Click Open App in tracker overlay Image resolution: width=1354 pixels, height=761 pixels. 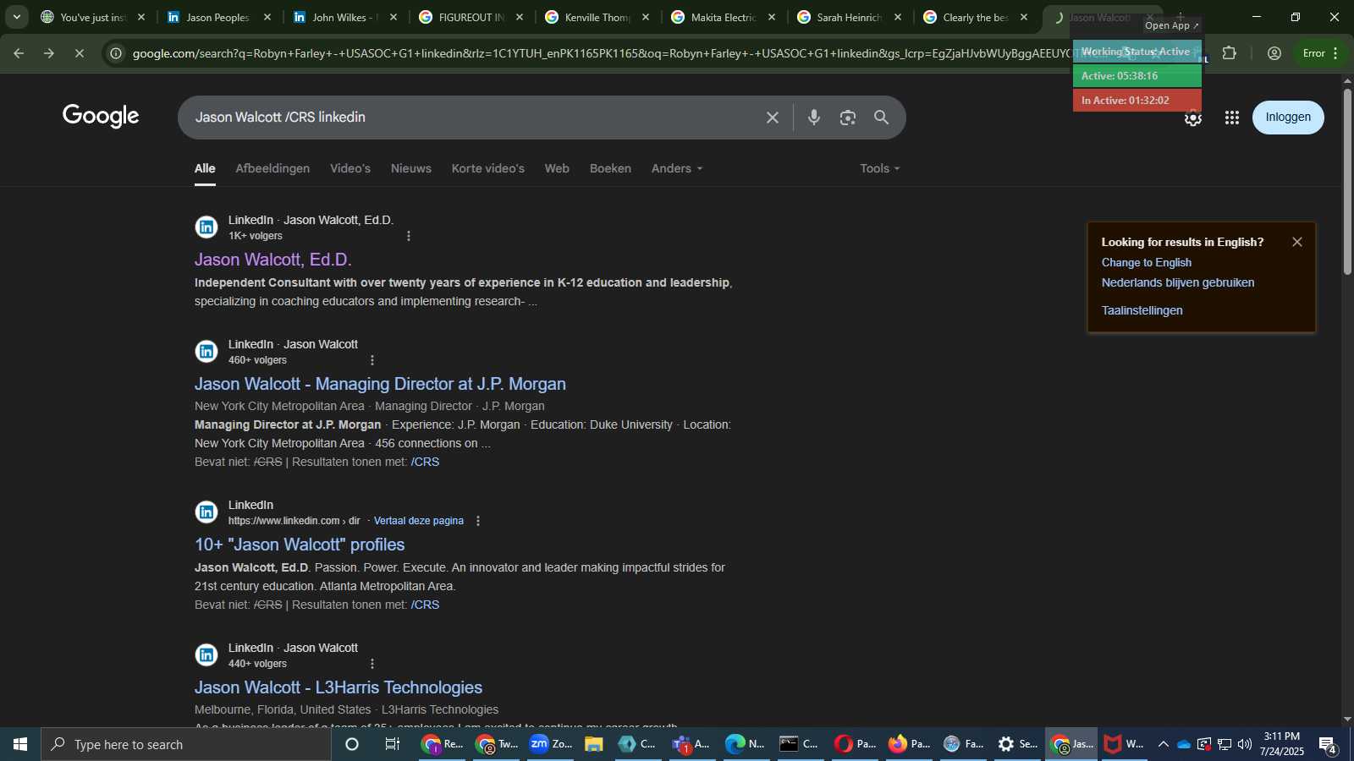tap(1172, 25)
